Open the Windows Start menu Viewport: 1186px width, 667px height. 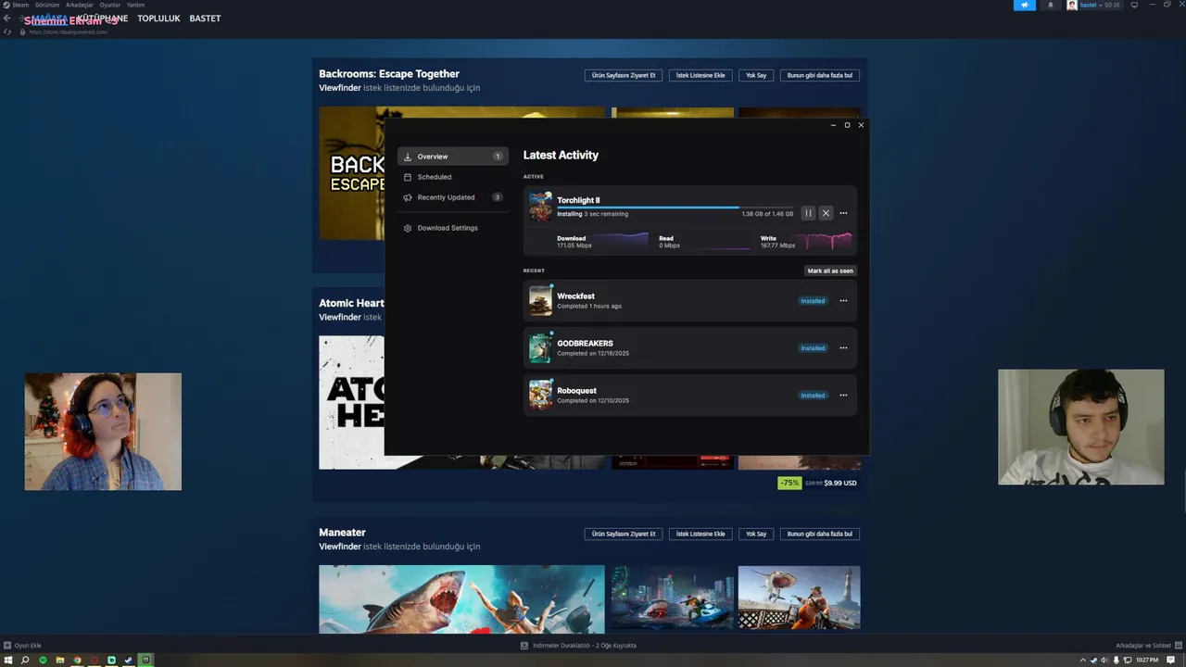coord(8,661)
